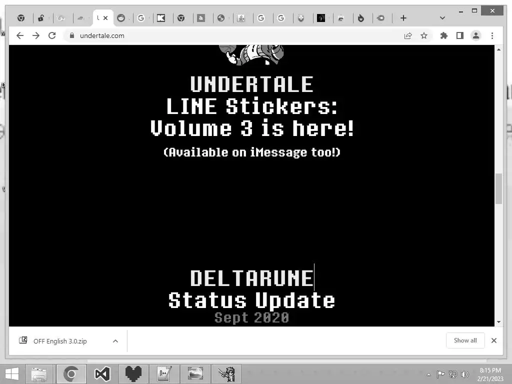The width and height of the screenshot is (512, 384).
Task: Go back to the previous page
Action: (20, 35)
